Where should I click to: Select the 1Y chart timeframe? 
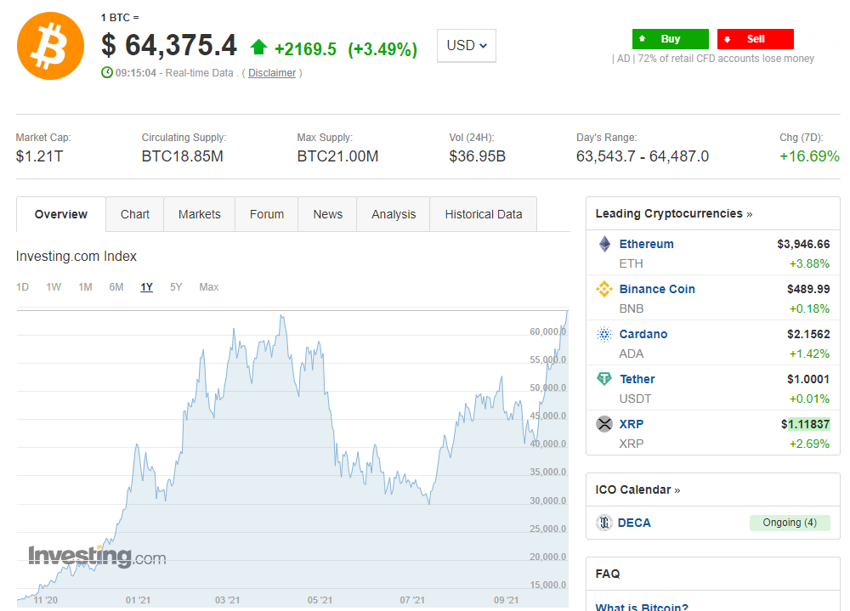click(x=146, y=286)
